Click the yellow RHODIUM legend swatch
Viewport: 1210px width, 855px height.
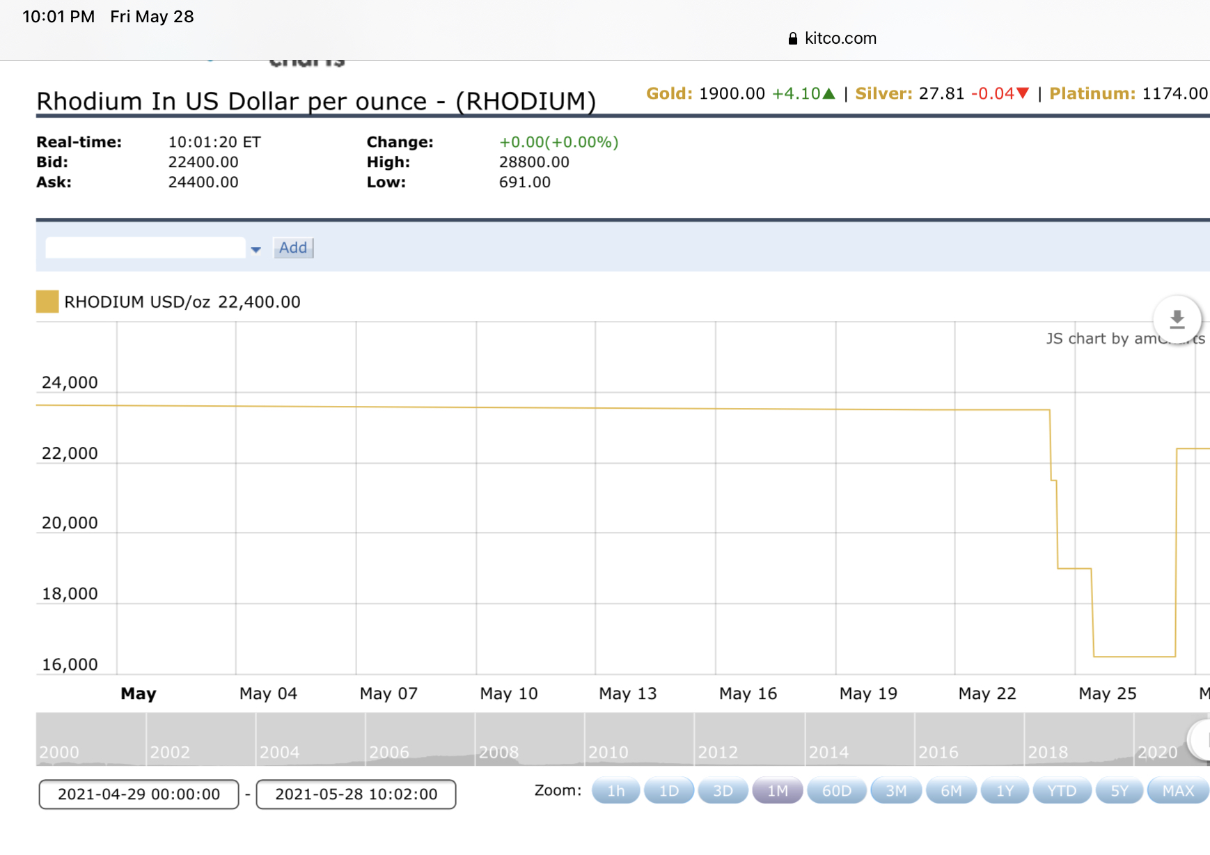click(47, 302)
